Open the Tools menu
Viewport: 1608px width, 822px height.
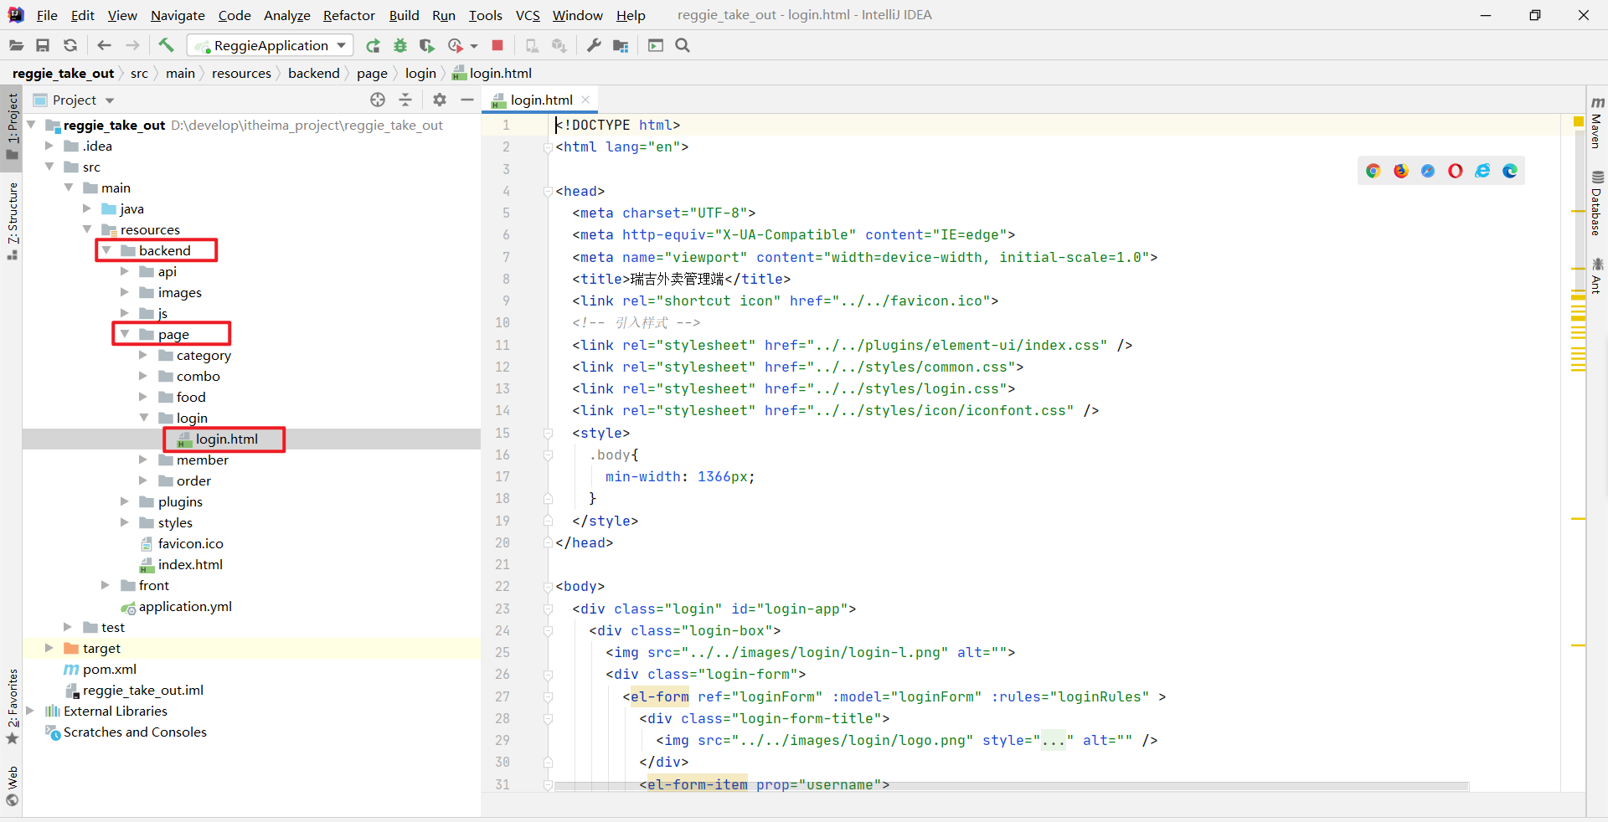point(486,15)
